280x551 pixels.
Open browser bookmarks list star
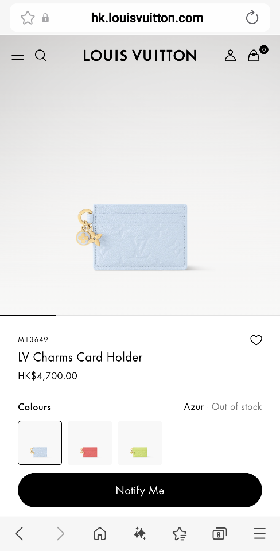[180, 534]
